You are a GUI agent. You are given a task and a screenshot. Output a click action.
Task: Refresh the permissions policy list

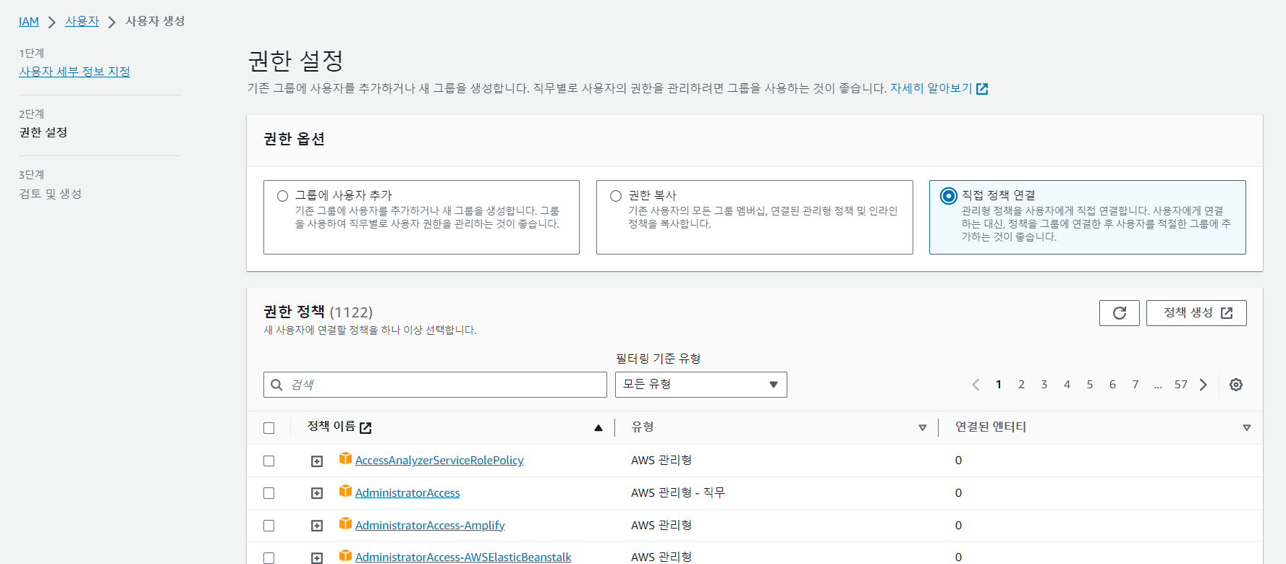(1119, 313)
